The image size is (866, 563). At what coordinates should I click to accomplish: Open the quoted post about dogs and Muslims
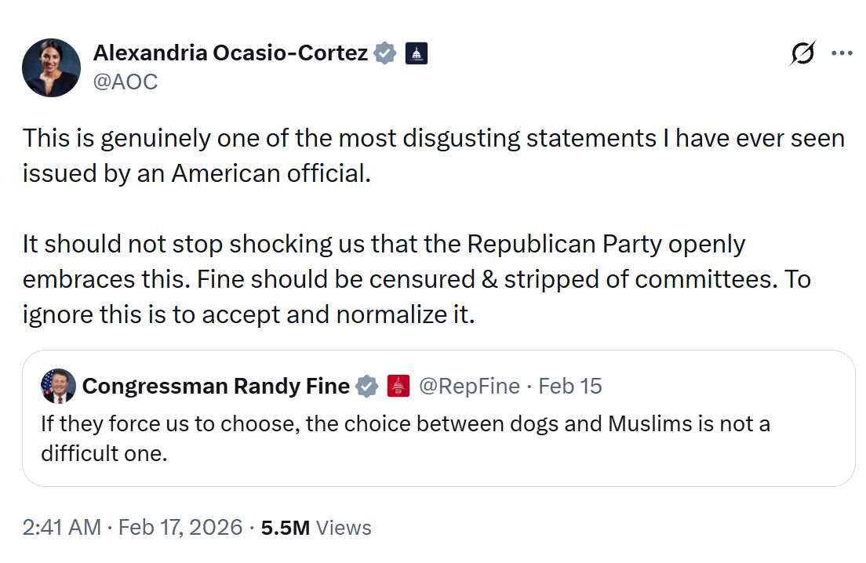pos(405,438)
